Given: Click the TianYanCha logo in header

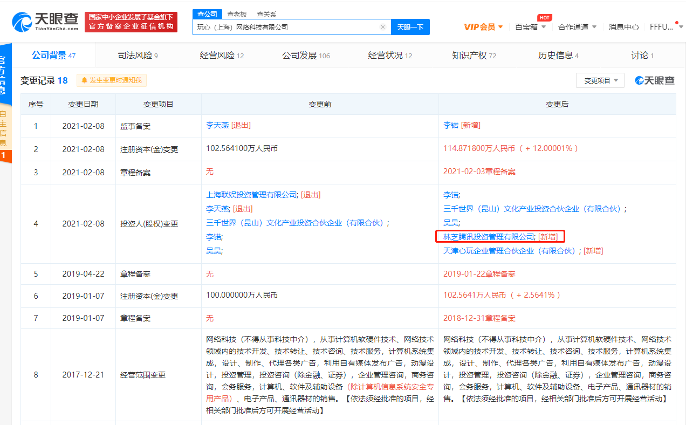Looking at the screenshot, I should coord(45,22).
